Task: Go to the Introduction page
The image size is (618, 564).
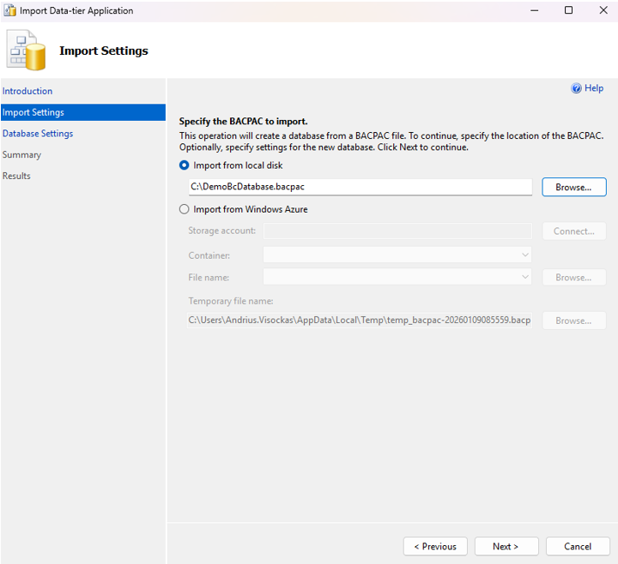Action: pyautogui.click(x=27, y=91)
